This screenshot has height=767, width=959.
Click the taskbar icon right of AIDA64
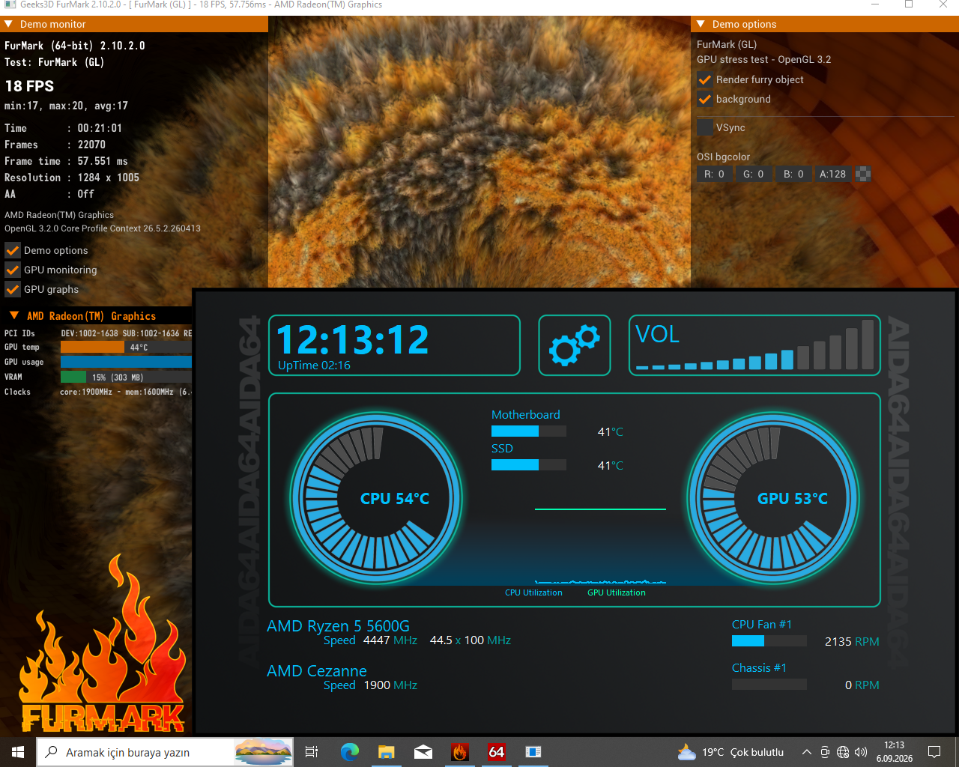click(x=533, y=752)
